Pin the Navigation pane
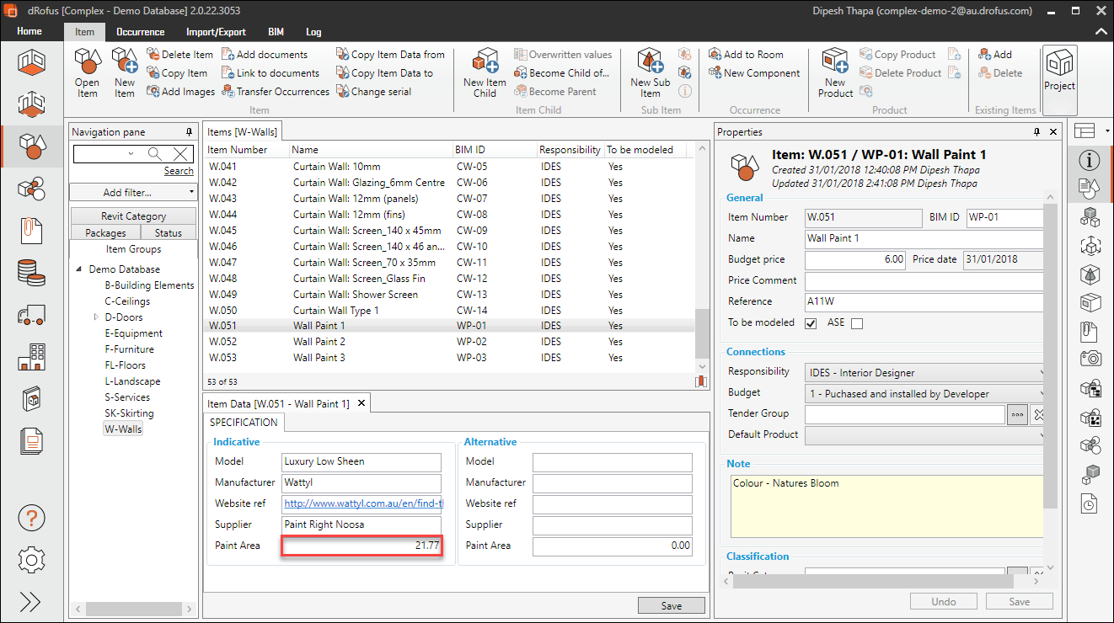 pyautogui.click(x=189, y=132)
